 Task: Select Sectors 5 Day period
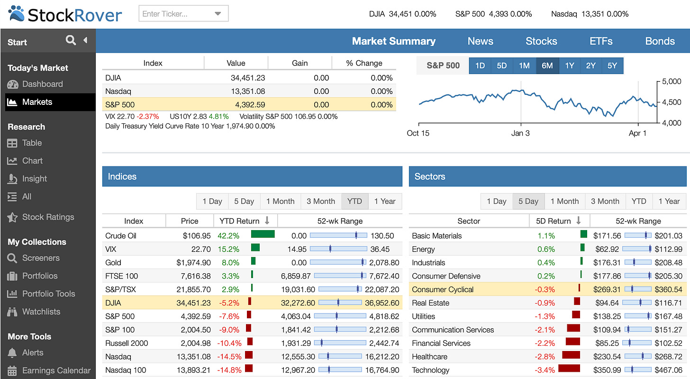[x=528, y=201]
